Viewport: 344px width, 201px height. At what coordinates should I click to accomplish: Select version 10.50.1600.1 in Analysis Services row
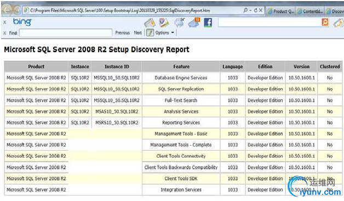pyautogui.click(x=301, y=112)
